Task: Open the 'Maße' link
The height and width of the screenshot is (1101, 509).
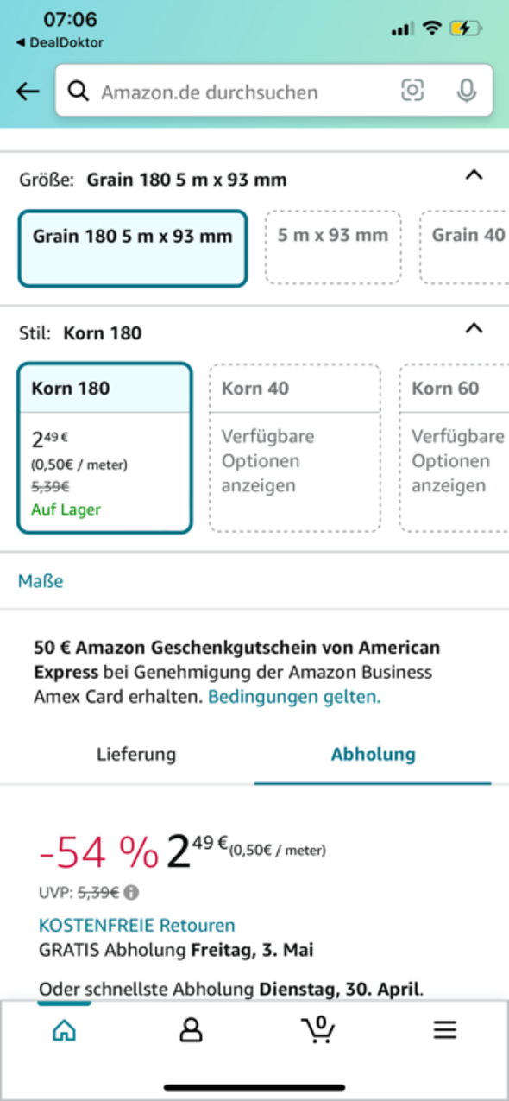Action: point(40,581)
